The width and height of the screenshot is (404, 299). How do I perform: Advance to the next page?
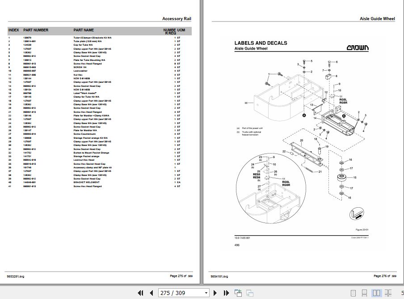point(215,293)
